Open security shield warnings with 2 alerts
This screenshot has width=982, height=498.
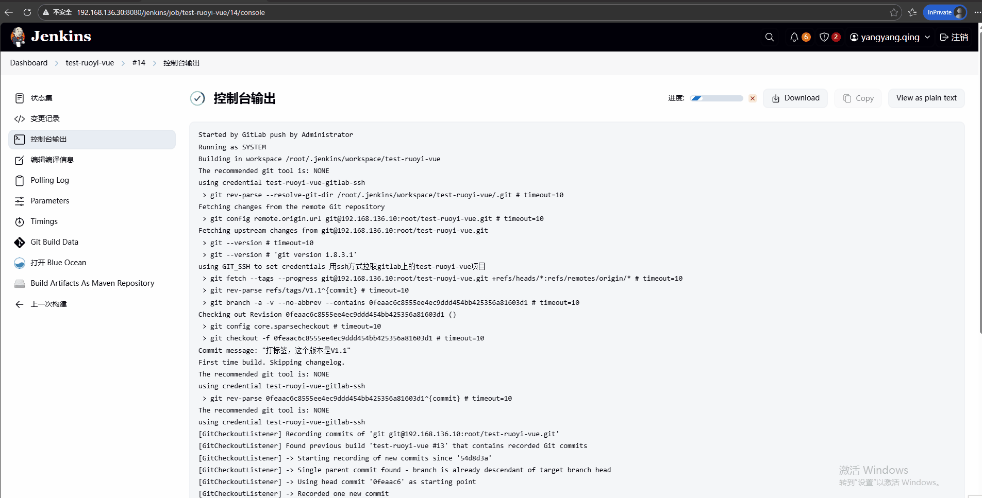pyautogui.click(x=829, y=37)
